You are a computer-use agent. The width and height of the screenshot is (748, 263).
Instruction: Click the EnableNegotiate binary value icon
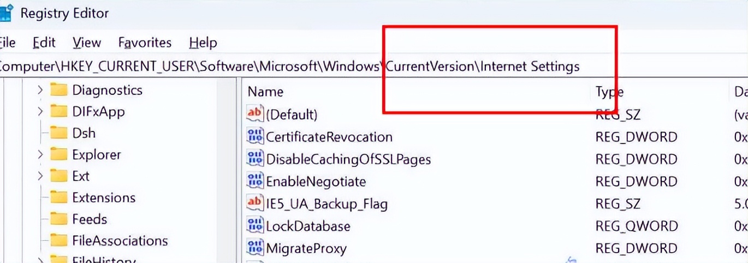coord(255,181)
